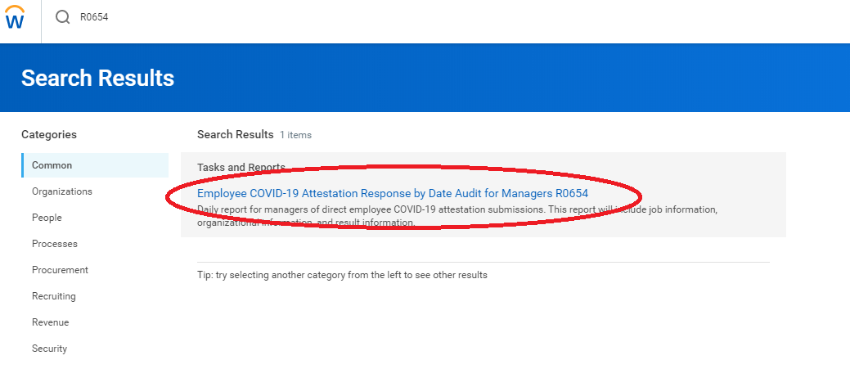
Task: Click the search magnifier icon
Action: pos(63,17)
